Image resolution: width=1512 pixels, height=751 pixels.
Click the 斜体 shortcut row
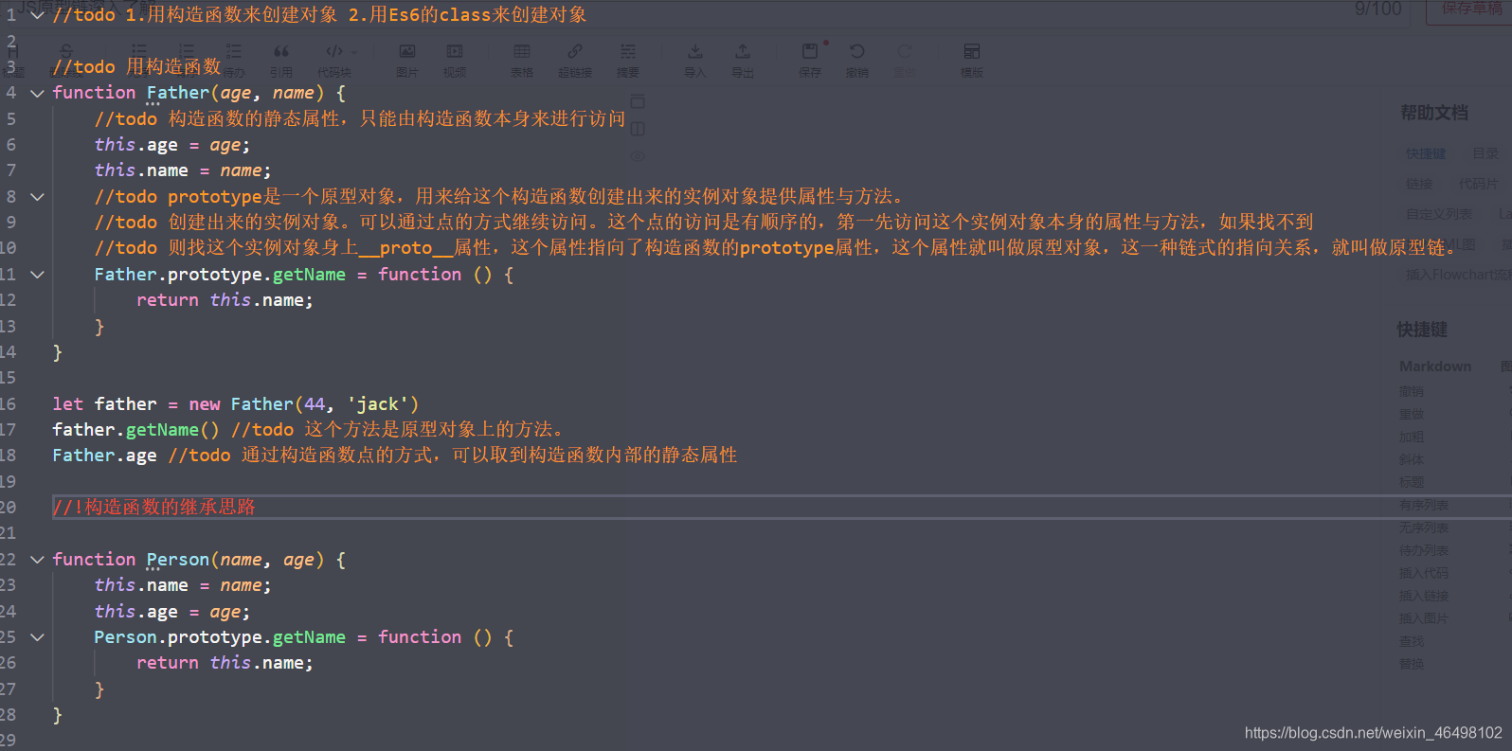(1412, 459)
